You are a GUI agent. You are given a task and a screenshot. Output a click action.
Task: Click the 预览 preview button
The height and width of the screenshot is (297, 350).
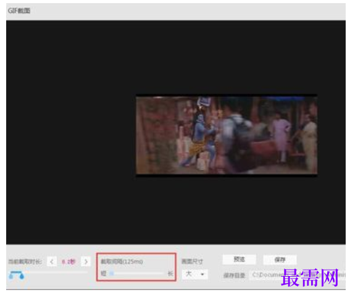click(239, 259)
